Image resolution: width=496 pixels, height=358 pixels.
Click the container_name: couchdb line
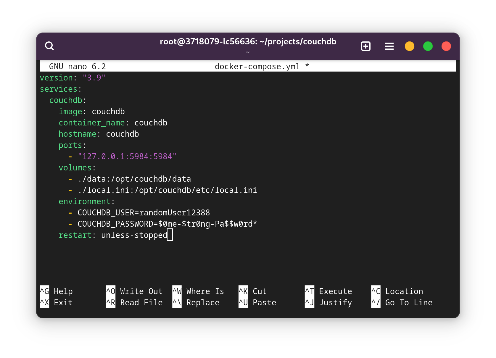pyautogui.click(x=113, y=122)
